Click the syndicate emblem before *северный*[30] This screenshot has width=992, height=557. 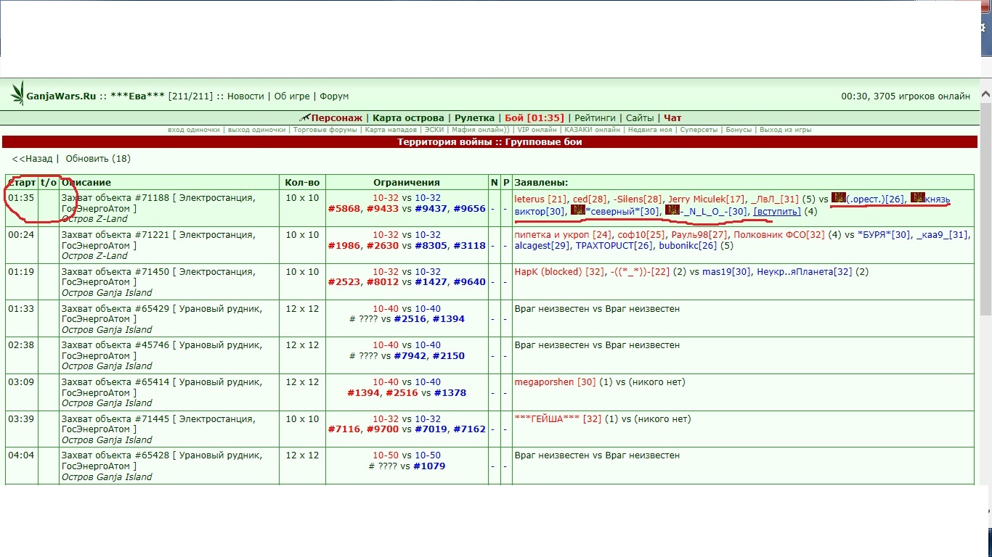578,211
